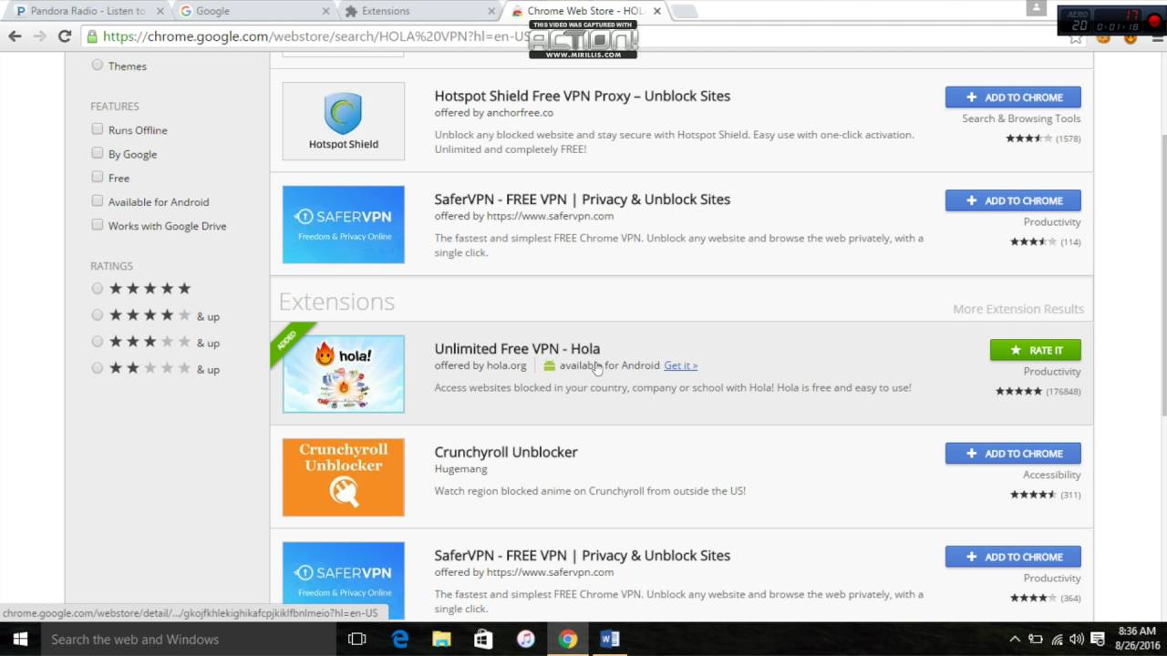This screenshot has height=656, width=1167.
Task: Select the Themes radio button
Action: [97, 66]
